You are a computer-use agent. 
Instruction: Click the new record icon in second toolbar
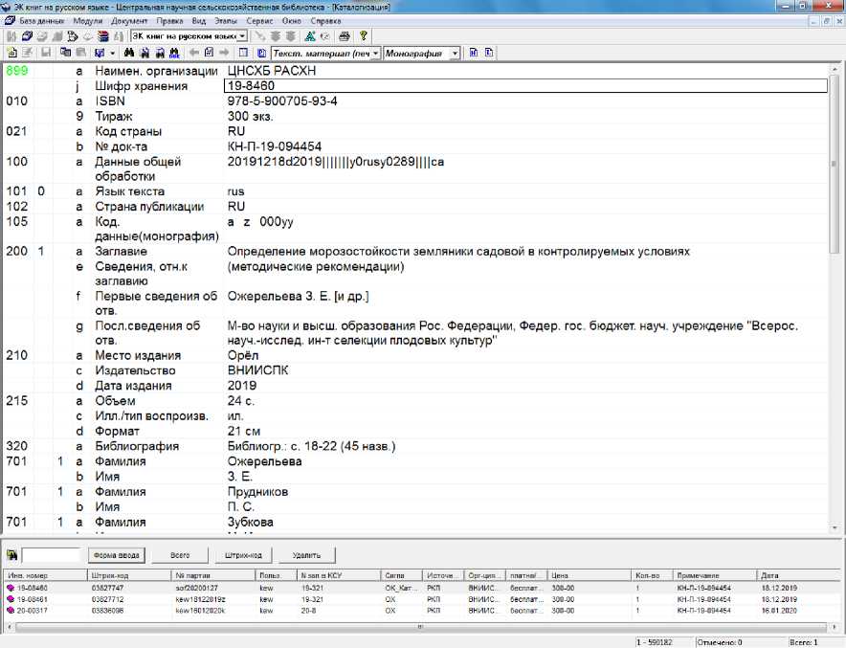(11, 53)
